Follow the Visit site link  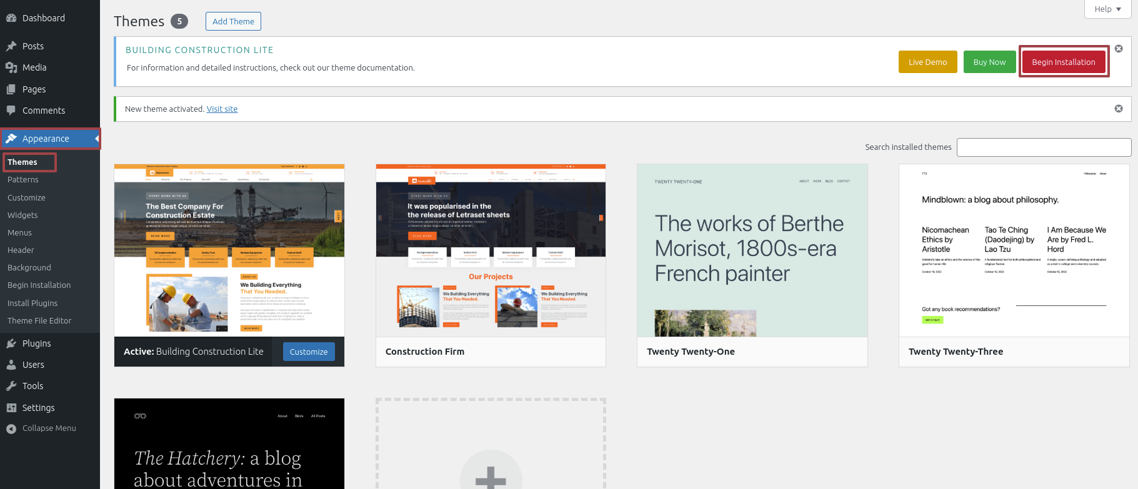coord(222,109)
